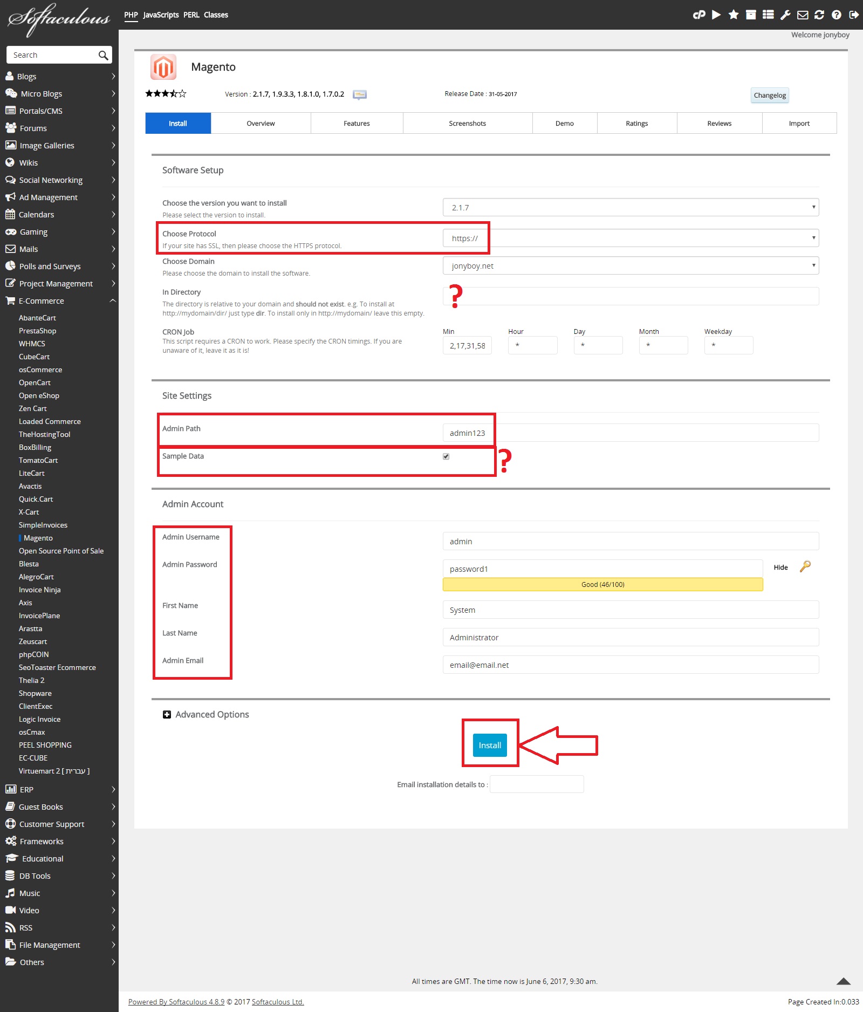Image resolution: width=863 pixels, height=1012 pixels.
Task: Switch to the Features tab
Action: [357, 124]
